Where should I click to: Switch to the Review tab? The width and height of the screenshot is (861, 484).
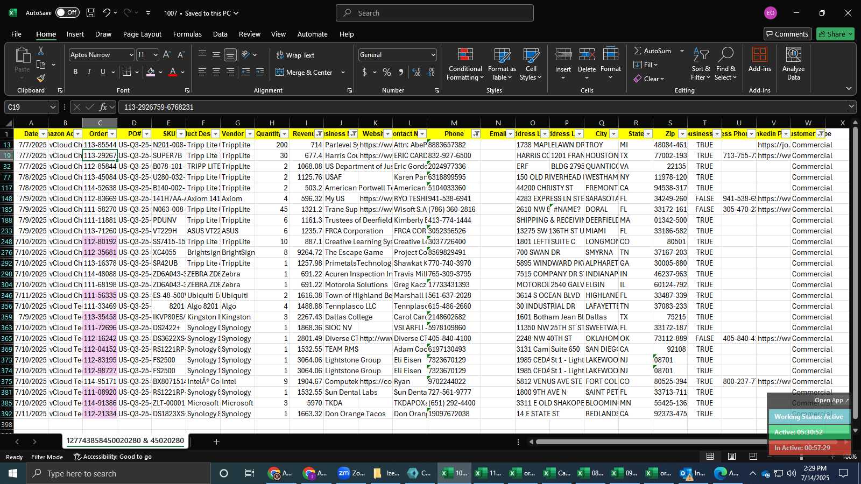[x=250, y=34]
